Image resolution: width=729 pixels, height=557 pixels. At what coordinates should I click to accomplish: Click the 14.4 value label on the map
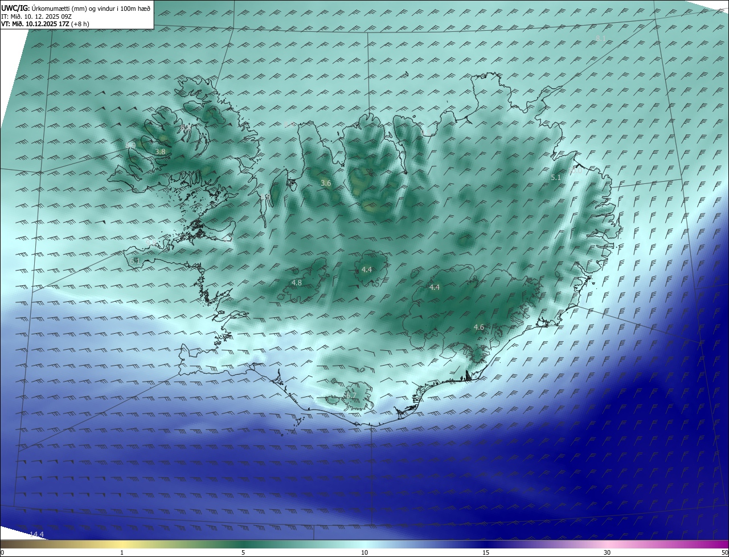pyautogui.click(x=36, y=534)
